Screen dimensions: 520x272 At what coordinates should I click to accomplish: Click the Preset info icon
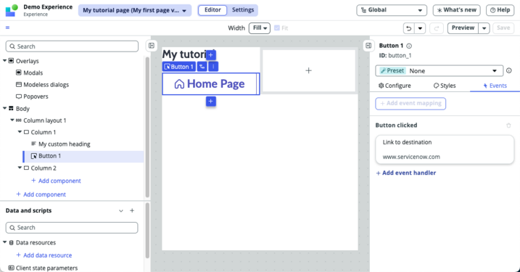(x=508, y=70)
